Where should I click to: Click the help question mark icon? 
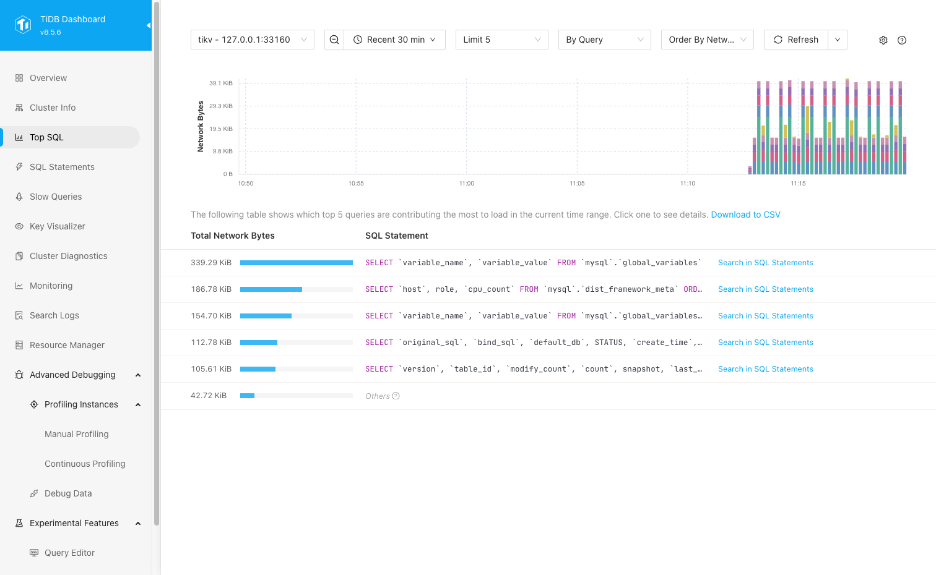click(x=902, y=40)
